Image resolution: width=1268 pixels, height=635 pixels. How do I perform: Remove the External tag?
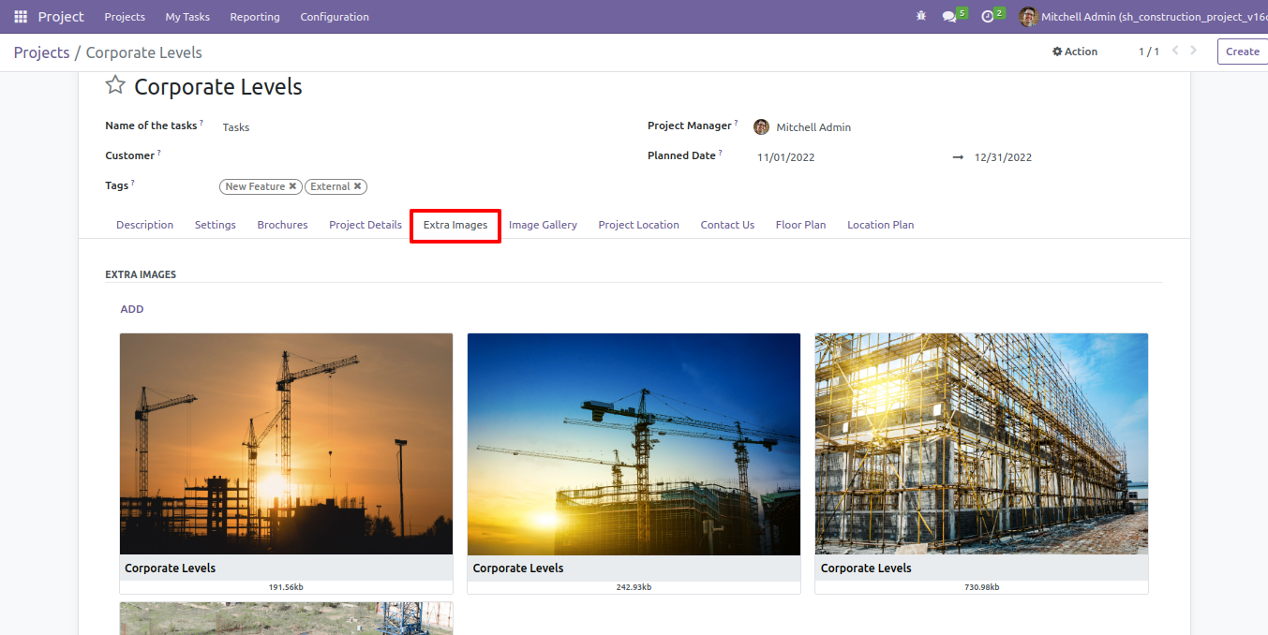357,186
